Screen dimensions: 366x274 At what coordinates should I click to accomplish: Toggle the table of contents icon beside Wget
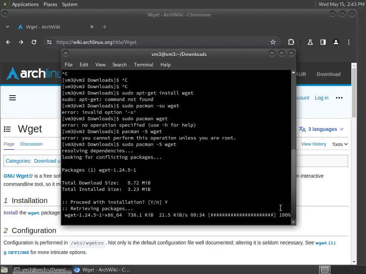click(7, 129)
